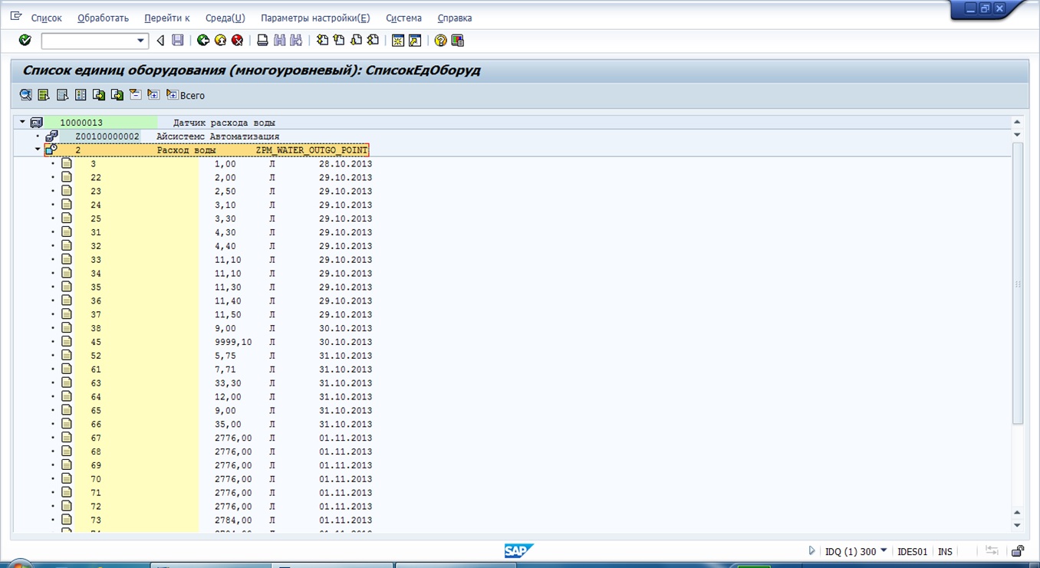
Task: Go to first page icon
Action: (x=322, y=40)
